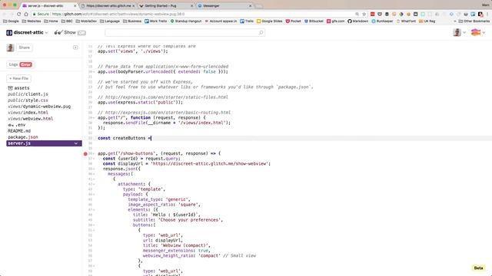492x276 pixels.
Task: Switch to Getting Started – Pug tab
Action: coord(166,5)
